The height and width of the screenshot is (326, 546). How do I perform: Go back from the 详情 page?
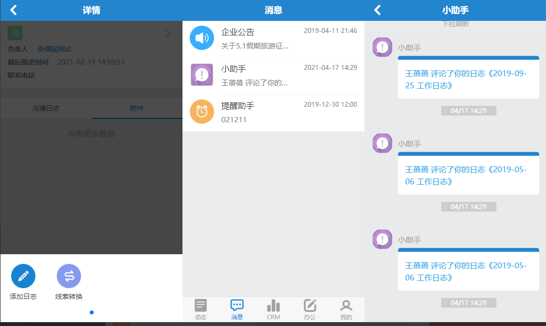14,10
